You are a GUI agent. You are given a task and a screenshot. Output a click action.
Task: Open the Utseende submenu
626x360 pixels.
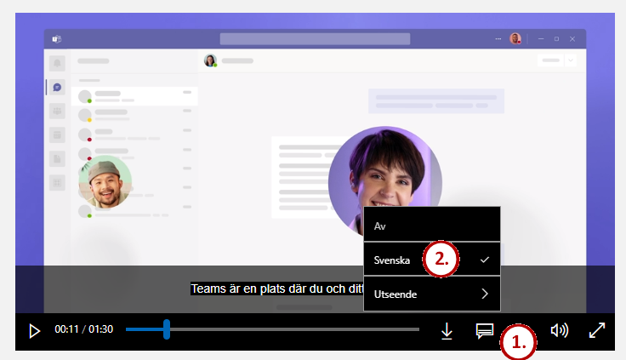coord(431,294)
